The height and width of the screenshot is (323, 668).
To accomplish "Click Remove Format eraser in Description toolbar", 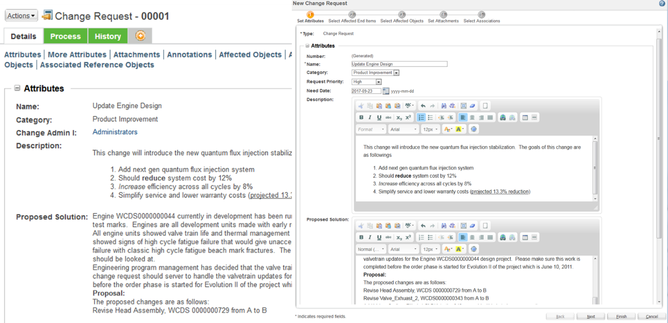I will pyautogui.click(x=472, y=106).
